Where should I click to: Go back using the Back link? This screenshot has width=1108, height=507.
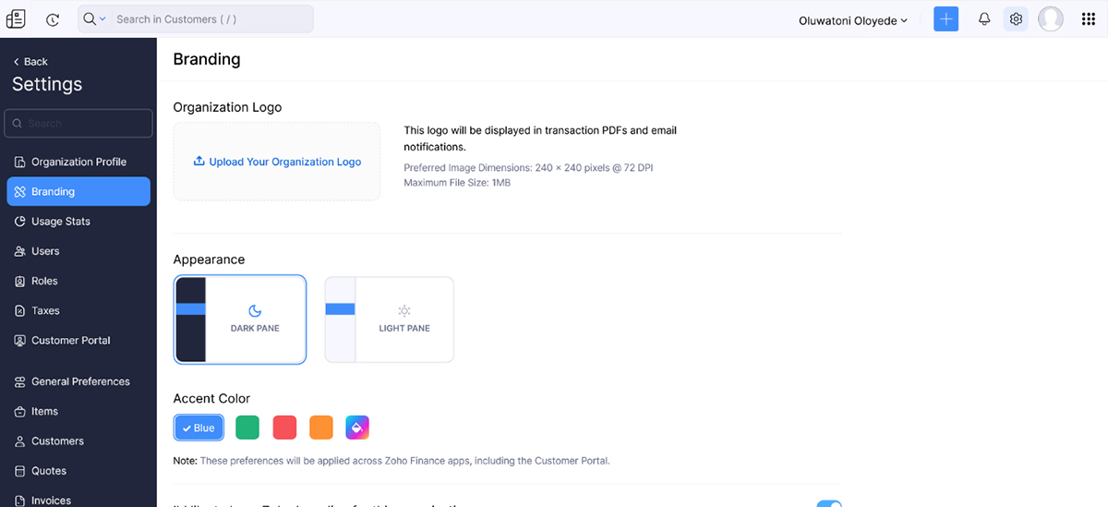[x=30, y=62]
